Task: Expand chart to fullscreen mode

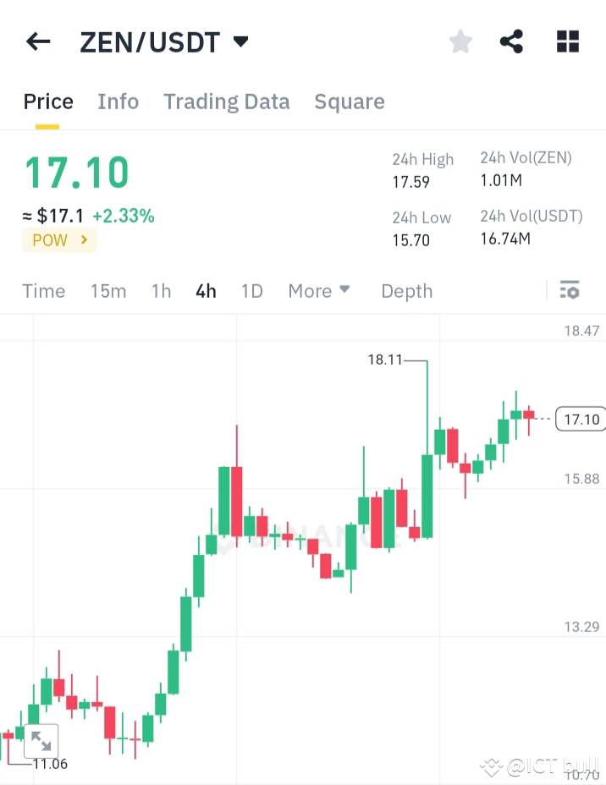Action: [41, 742]
